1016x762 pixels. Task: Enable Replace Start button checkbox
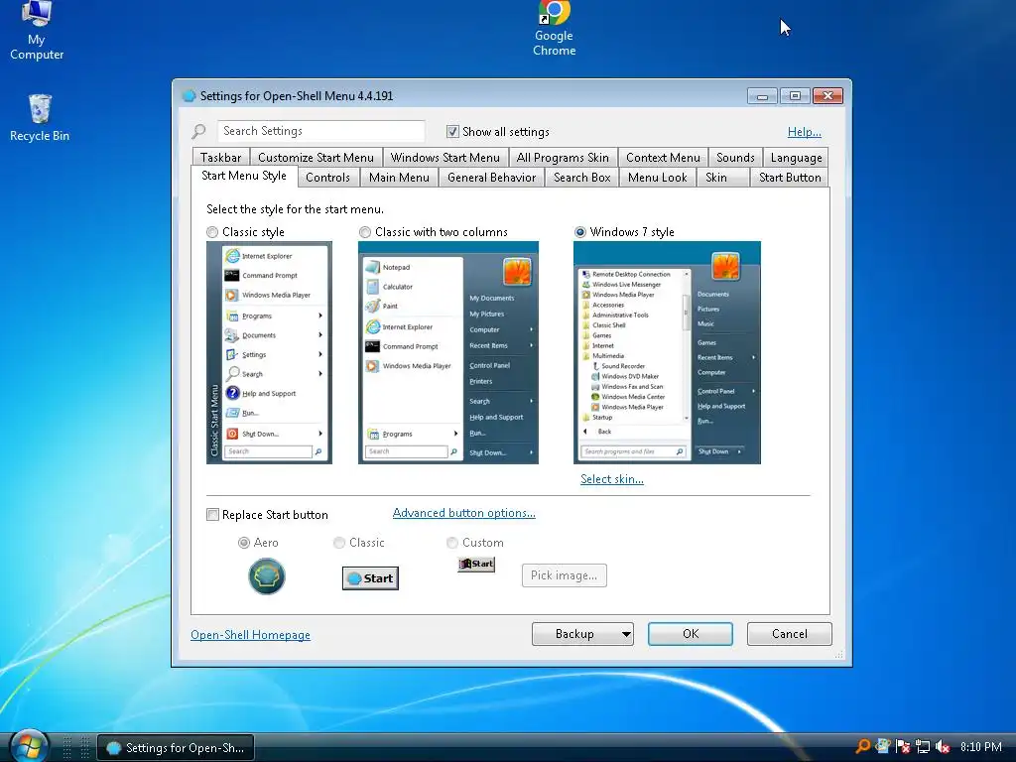[212, 515]
